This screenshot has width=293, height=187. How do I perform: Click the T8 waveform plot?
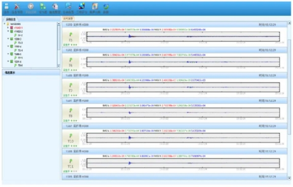click(x=183, y=113)
